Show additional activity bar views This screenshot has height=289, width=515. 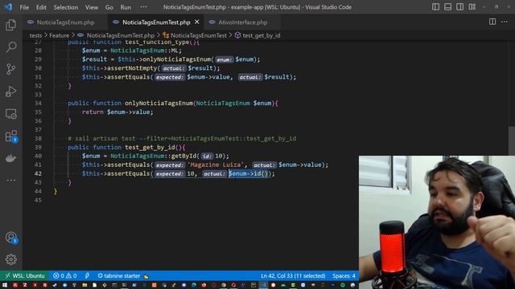tap(10, 180)
